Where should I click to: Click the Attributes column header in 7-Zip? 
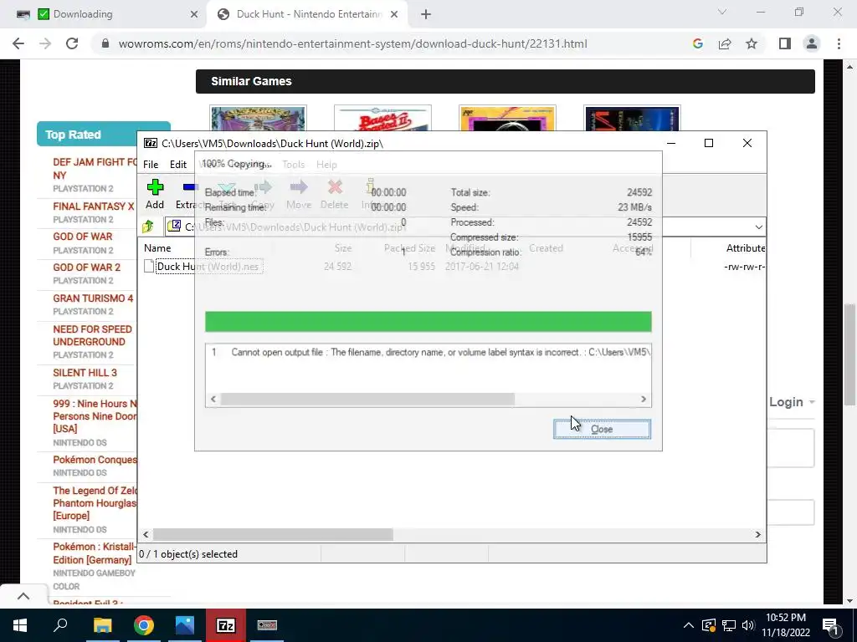click(745, 247)
